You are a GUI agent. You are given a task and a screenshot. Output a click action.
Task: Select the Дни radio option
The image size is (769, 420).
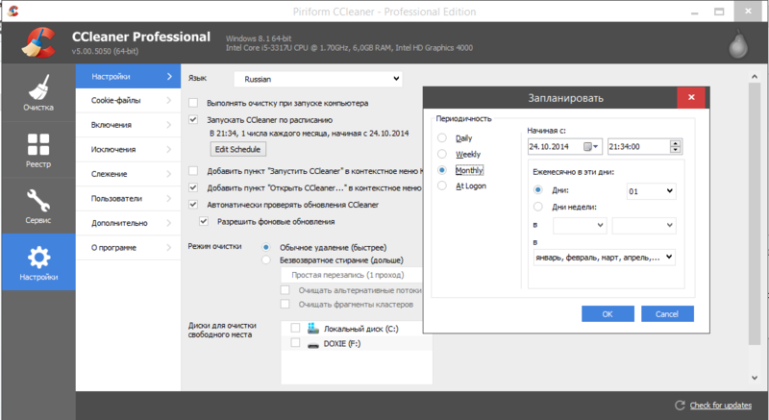point(538,190)
